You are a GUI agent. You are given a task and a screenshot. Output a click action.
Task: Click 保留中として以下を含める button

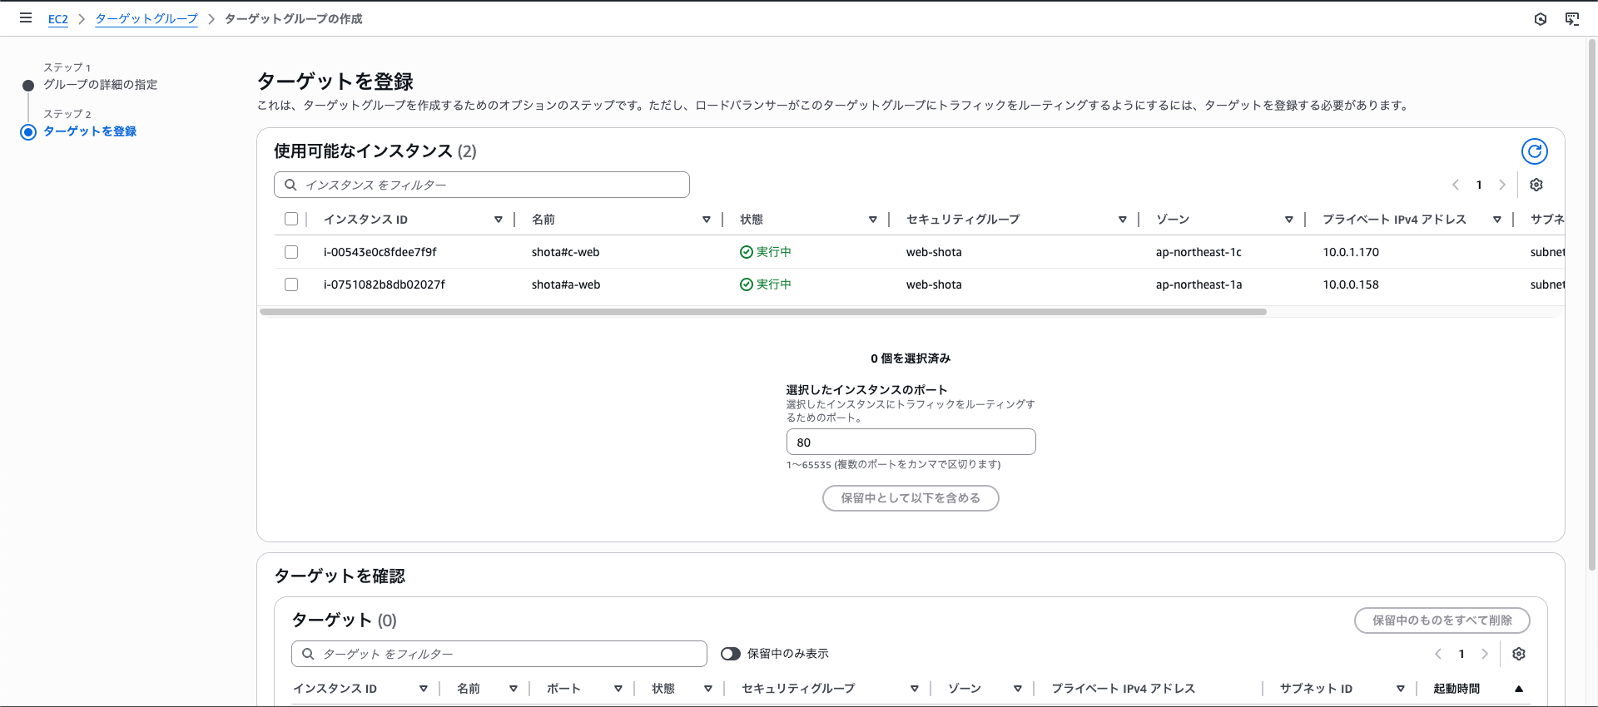pyautogui.click(x=911, y=498)
